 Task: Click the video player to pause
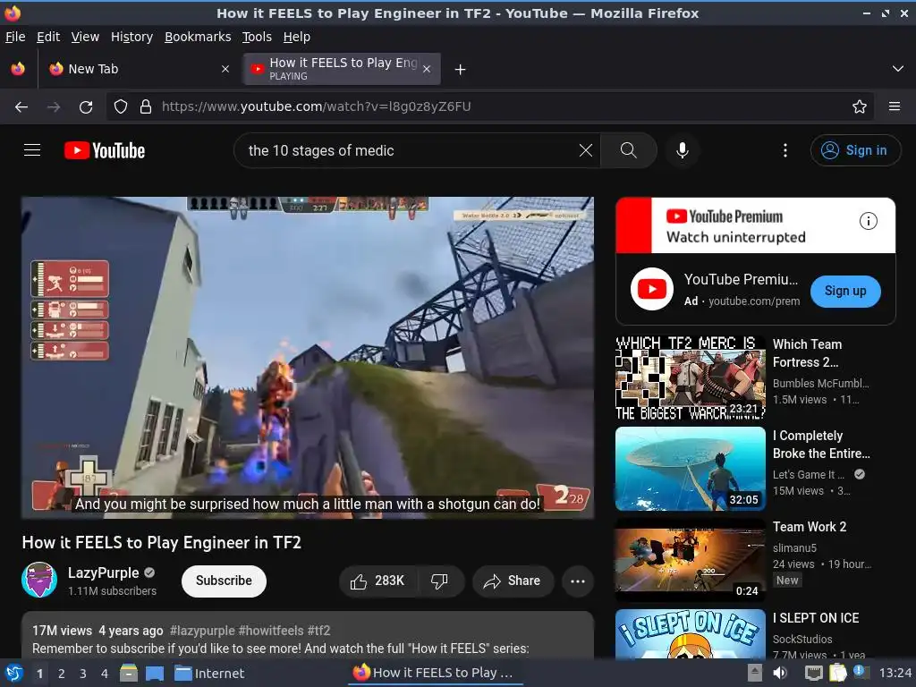(x=308, y=357)
